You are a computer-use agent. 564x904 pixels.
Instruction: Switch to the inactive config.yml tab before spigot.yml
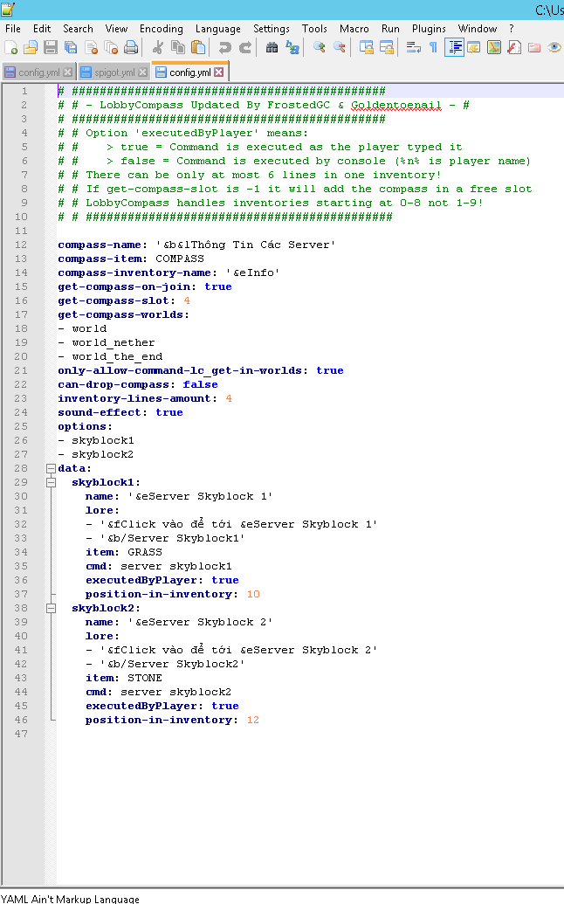coord(38,72)
